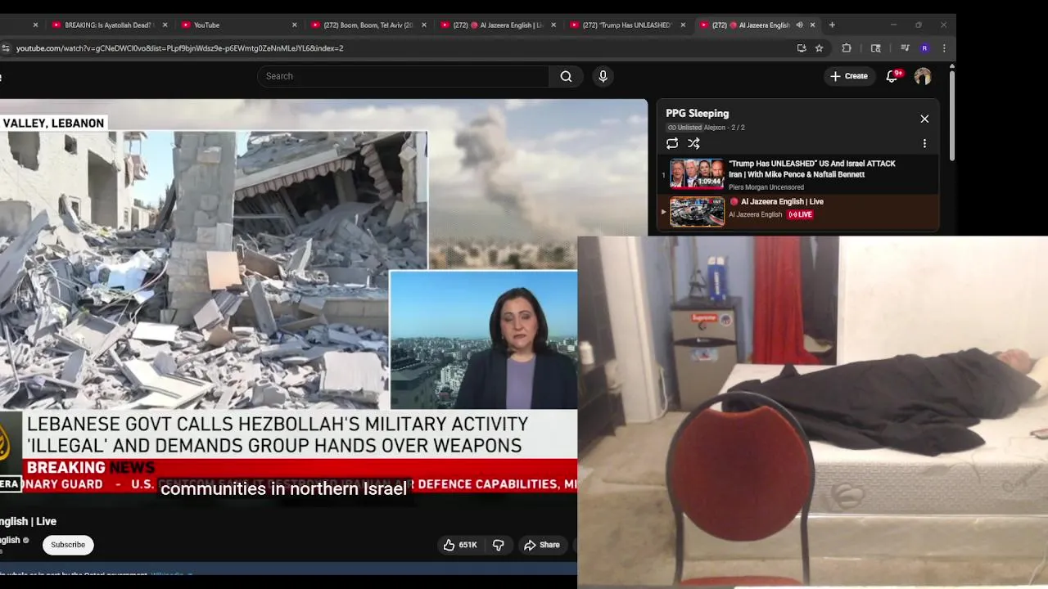Click the Trump Has UNLEASHED video thumbnail
The height and width of the screenshot is (589, 1048).
tap(697, 173)
